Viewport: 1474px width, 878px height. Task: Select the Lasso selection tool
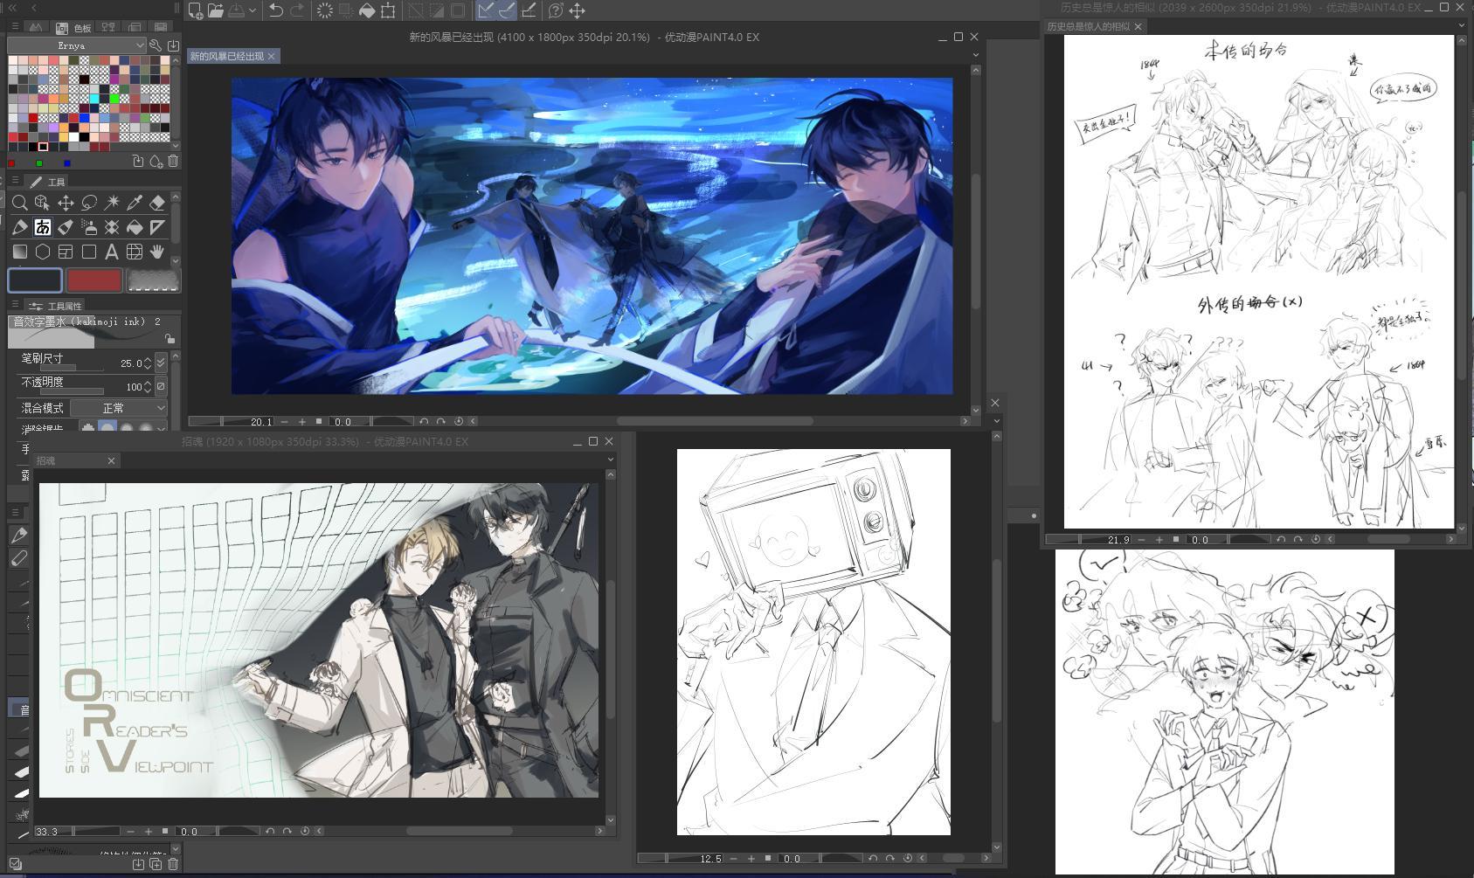coord(88,203)
